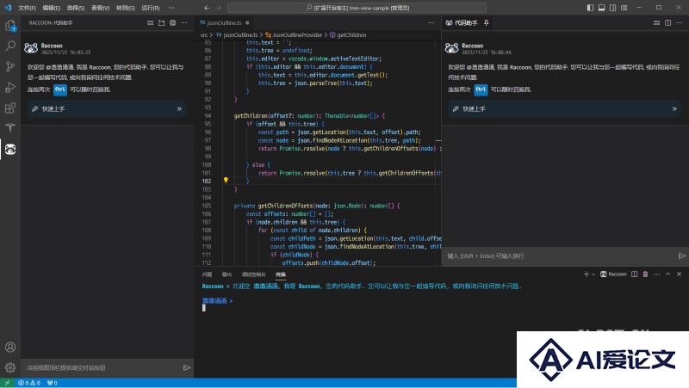Open new terminal dropdown arrow
Image resolution: width=689 pixels, height=388 pixels.
point(593,274)
